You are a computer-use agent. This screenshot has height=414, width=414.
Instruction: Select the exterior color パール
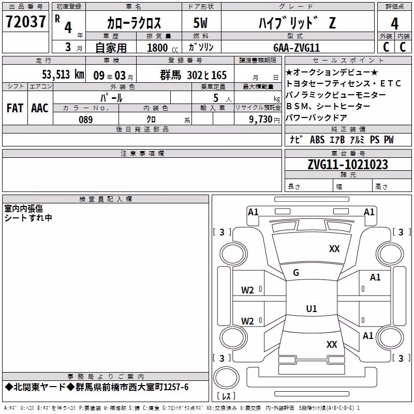(x=111, y=98)
